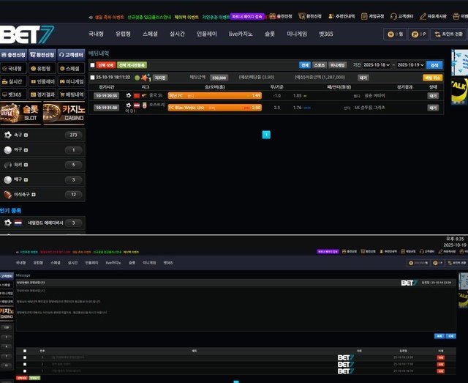Open sidebar 베팅내역 tile
The height and width of the screenshot is (383, 468).
click(71, 94)
